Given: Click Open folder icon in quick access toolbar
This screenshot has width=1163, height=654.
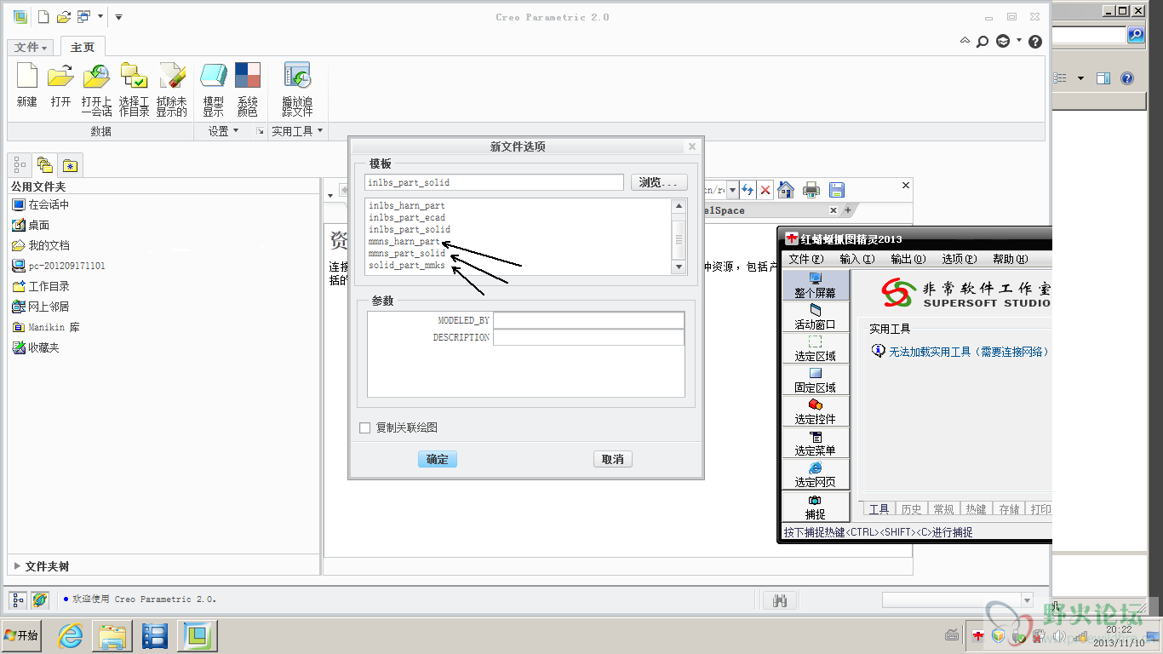Looking at the screenshot, I should [x=63, y=16].
